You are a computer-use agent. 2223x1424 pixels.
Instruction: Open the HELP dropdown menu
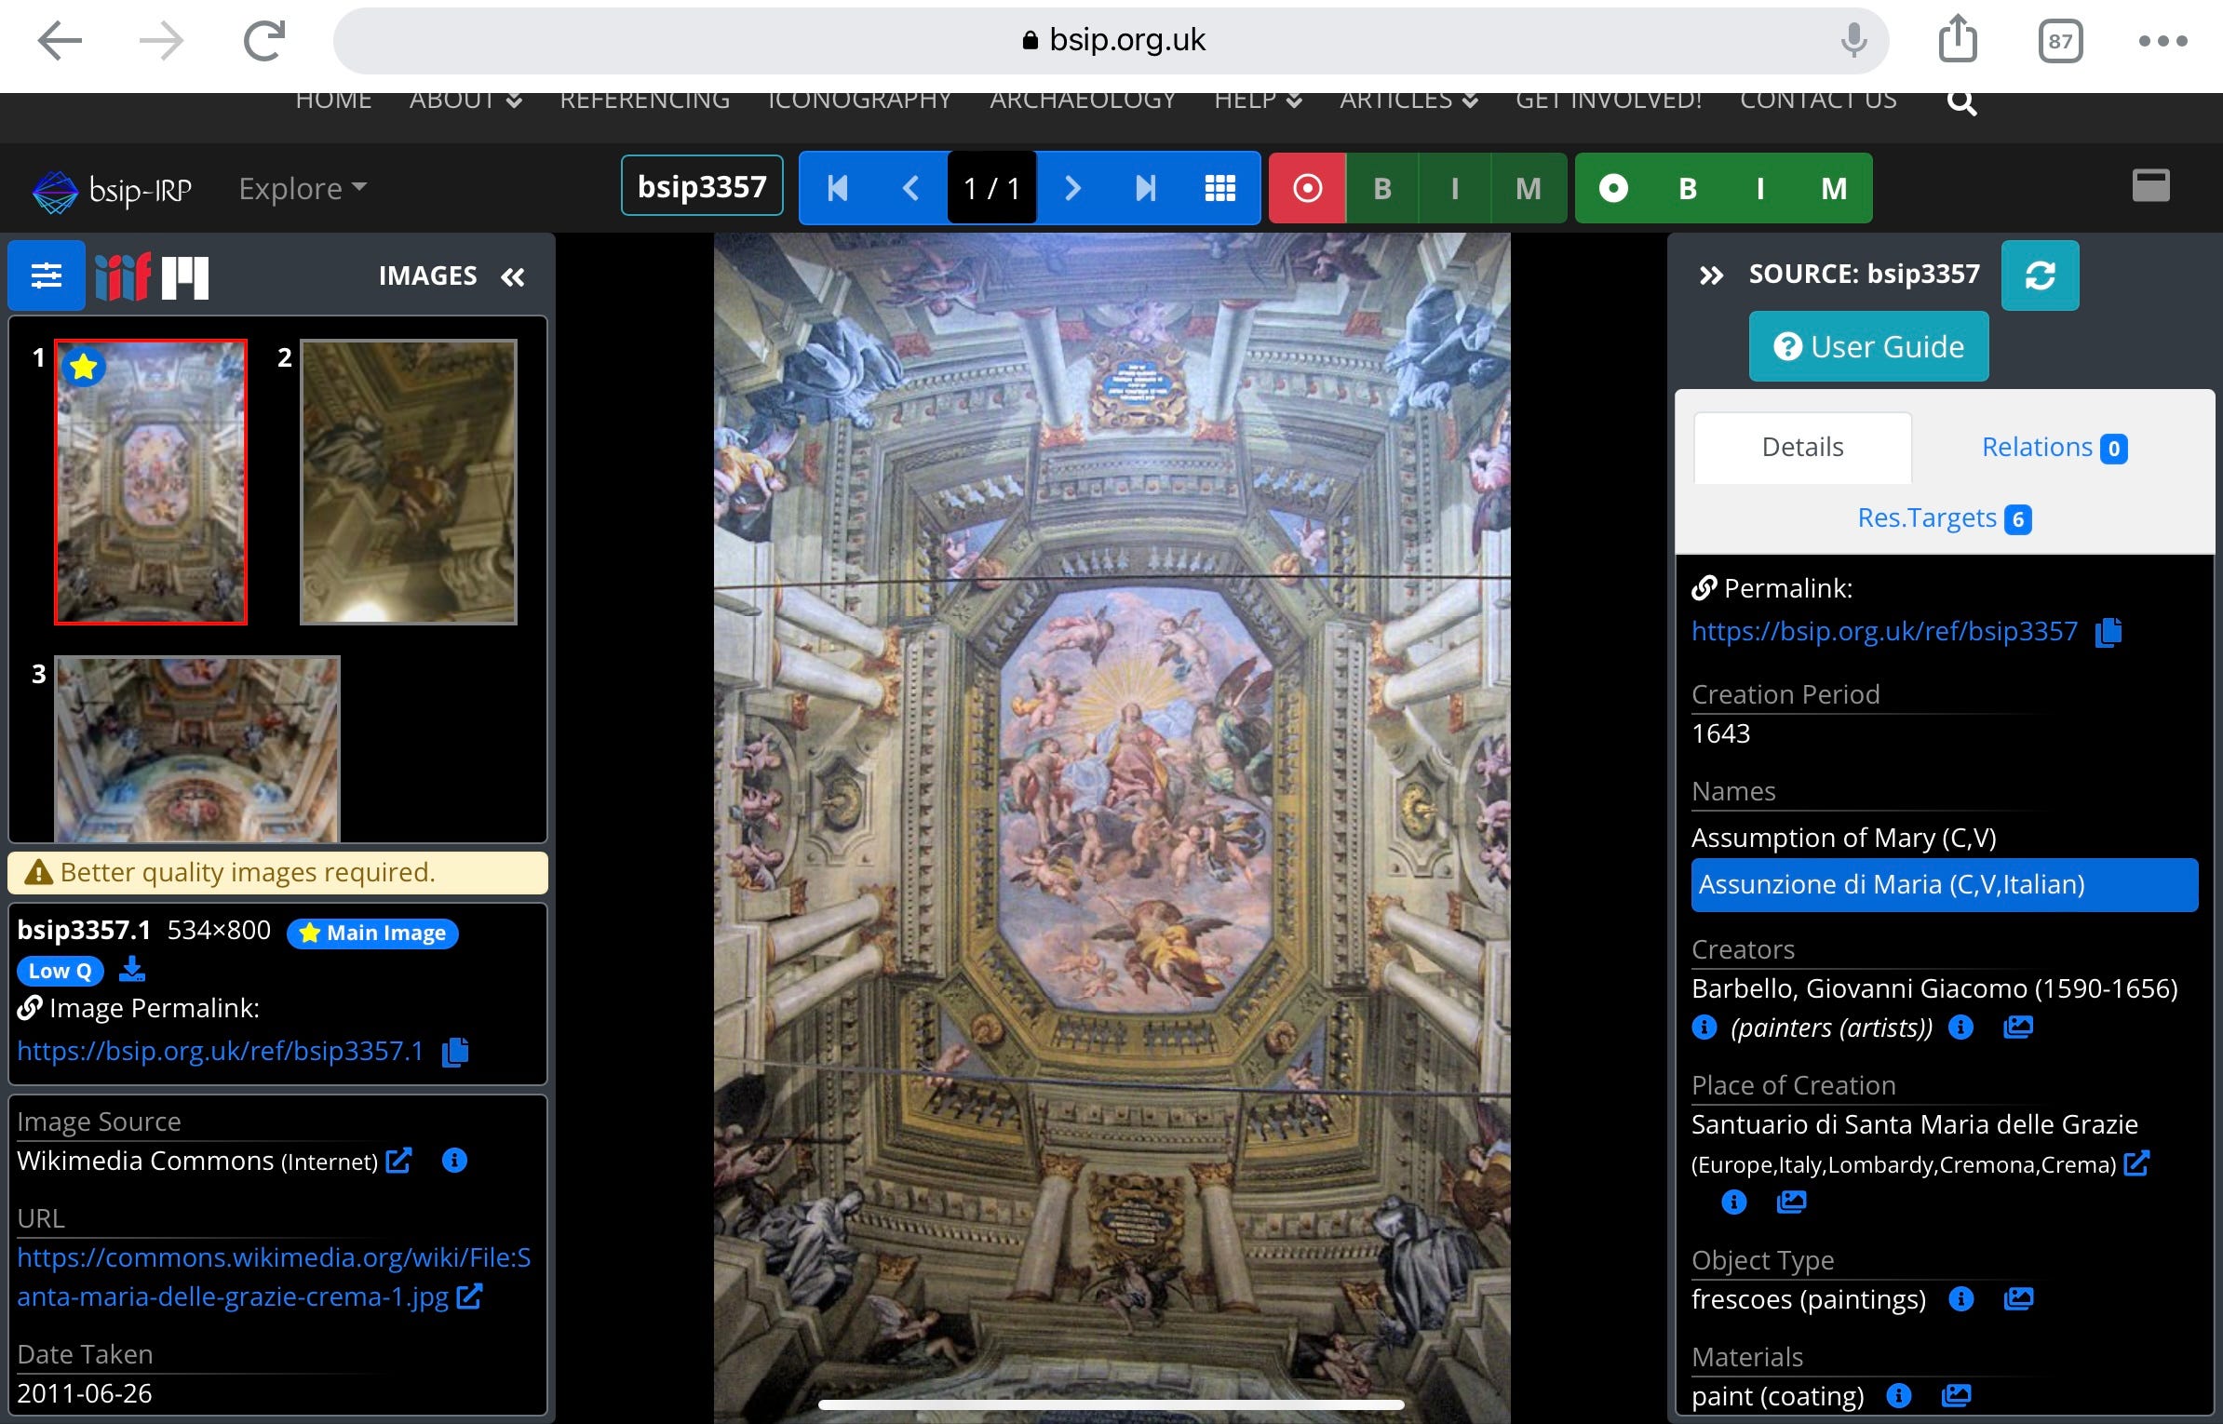(x=1258, y=101)
